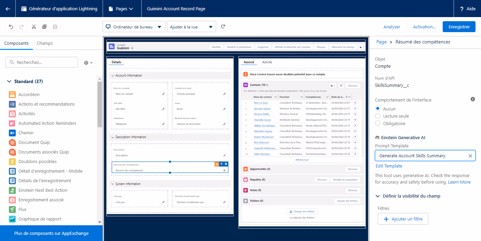Select the Aucun radio option

tap(378, 108)
